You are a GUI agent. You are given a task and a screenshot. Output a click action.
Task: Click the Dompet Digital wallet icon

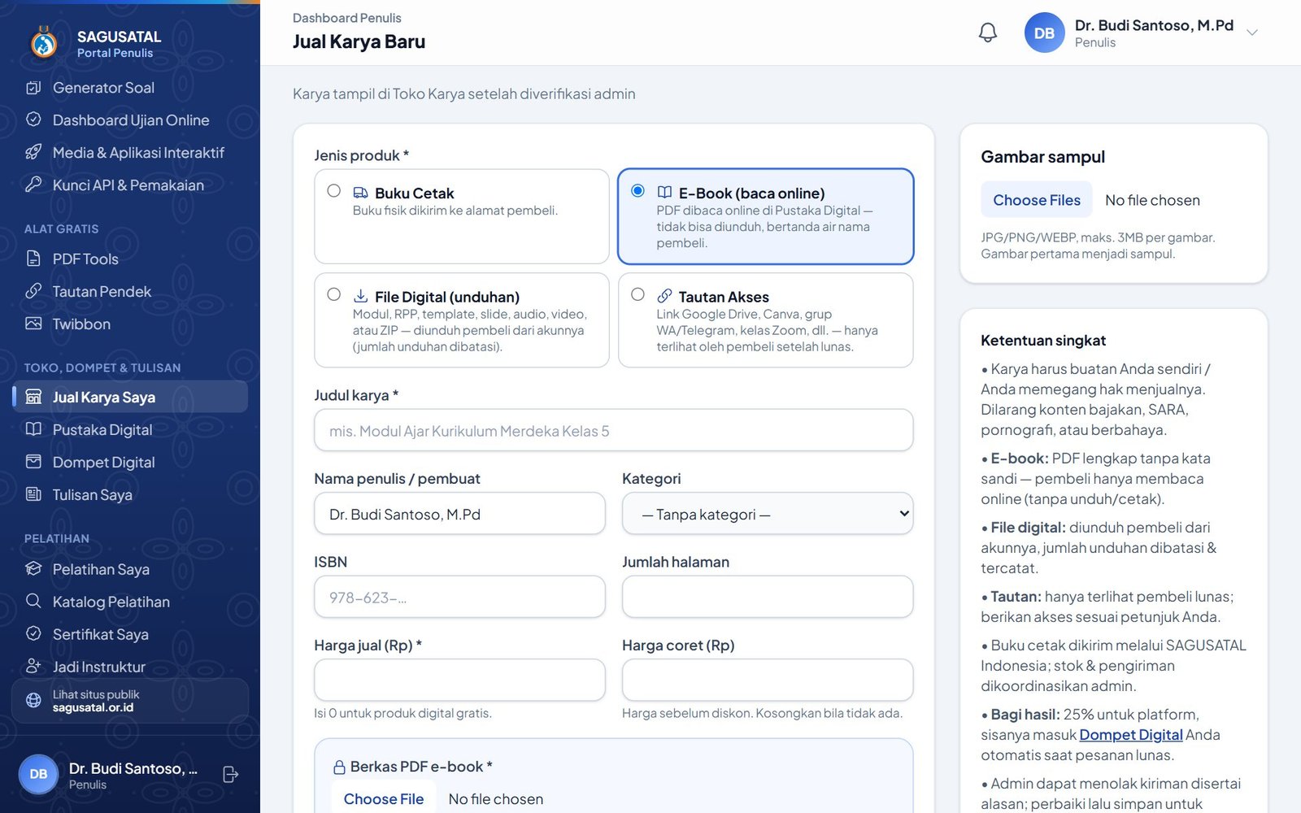[x=33, y=462]
